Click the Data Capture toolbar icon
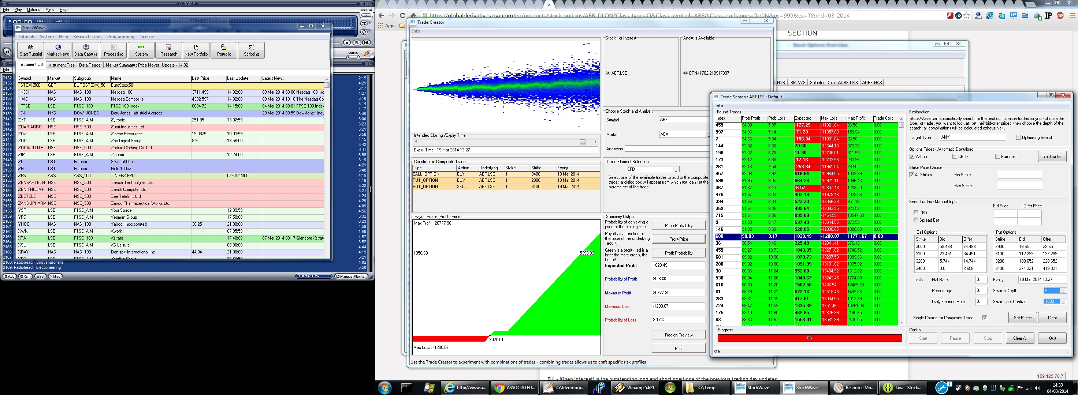The height and width of the screenshot is (395, 1078). tap(86, 50)
